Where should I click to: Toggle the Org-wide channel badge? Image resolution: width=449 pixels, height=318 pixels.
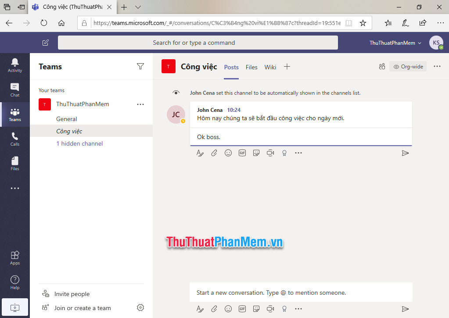click(408, 66)
